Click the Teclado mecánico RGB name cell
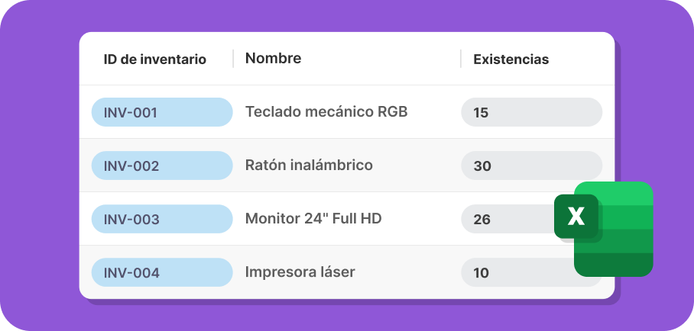 tap(326, 112)
